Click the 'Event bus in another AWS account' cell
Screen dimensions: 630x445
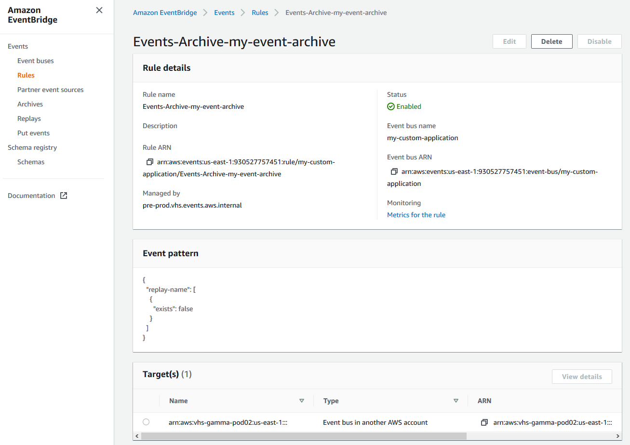375,422
